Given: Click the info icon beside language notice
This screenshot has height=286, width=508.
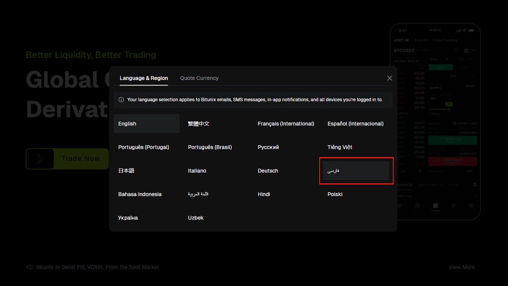Looking at the screenshot, I should 121,100.
